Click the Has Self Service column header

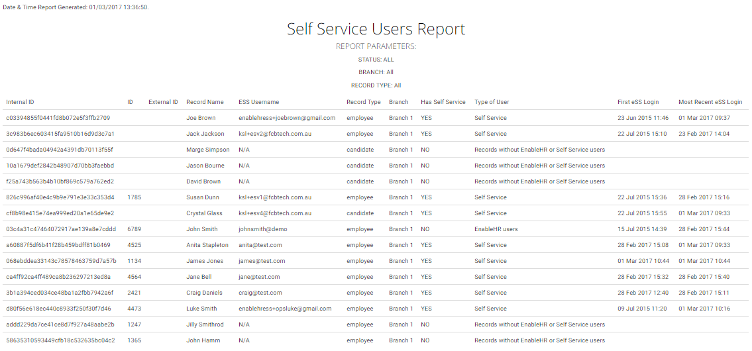tap(443, 102)
